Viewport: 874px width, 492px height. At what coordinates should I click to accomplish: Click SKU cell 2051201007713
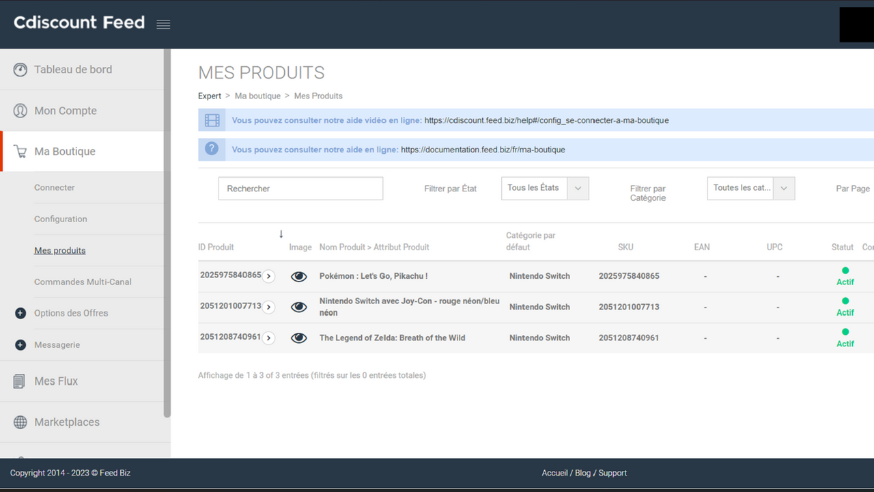click(629, 307)
